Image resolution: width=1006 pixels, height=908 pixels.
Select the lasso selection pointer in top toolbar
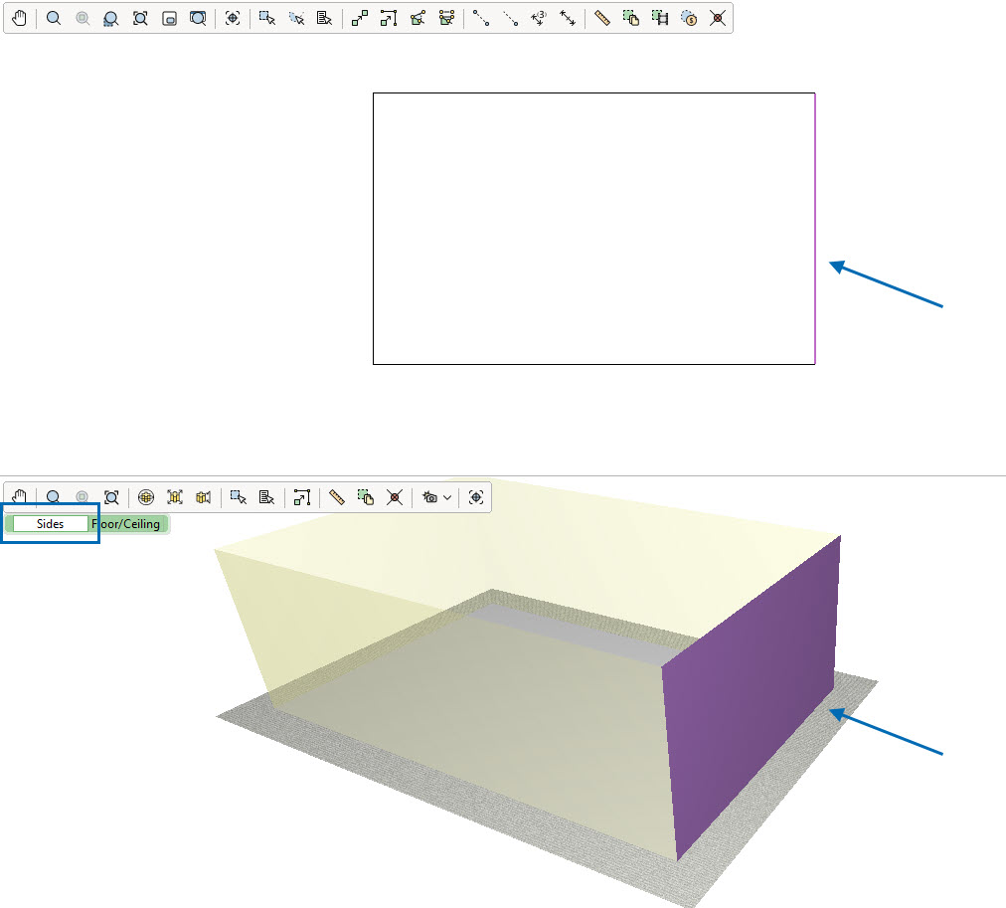click(x=296, y=18)
